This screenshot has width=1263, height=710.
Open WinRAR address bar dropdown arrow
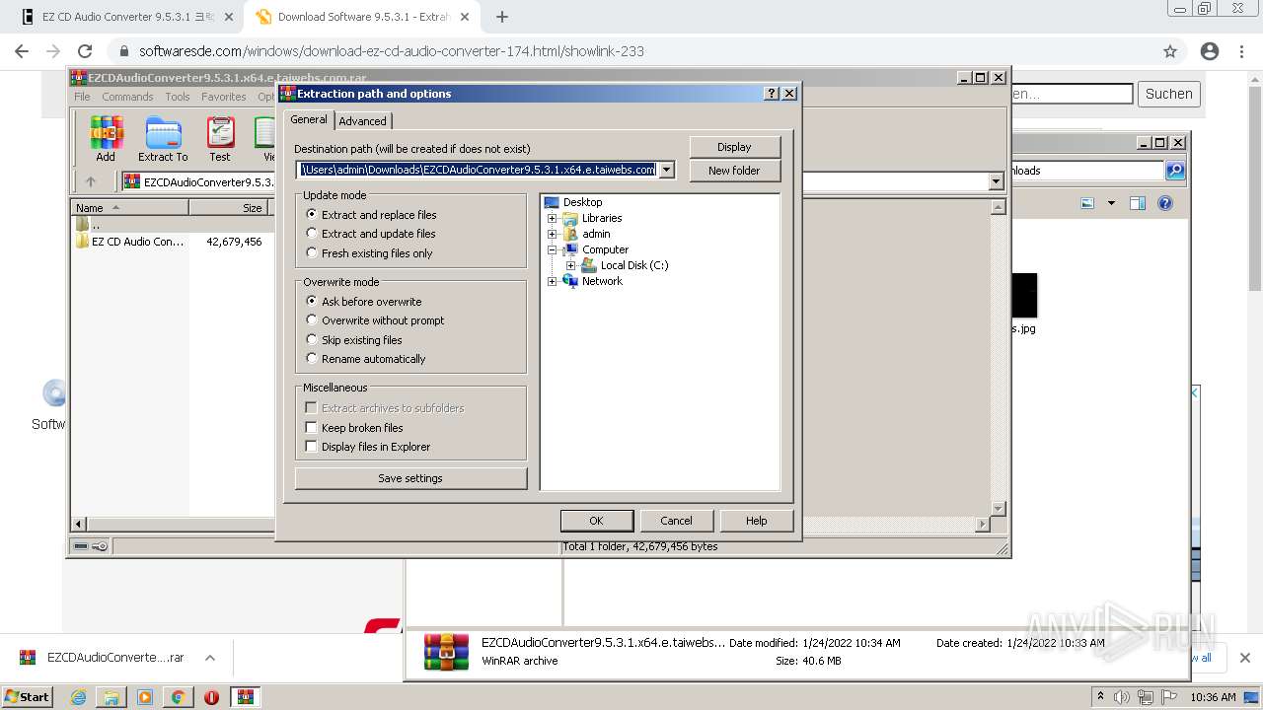coord(996,181)
